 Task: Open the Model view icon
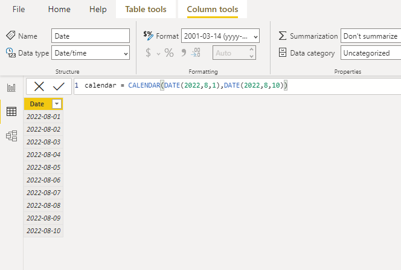click(x=11, y=136)
